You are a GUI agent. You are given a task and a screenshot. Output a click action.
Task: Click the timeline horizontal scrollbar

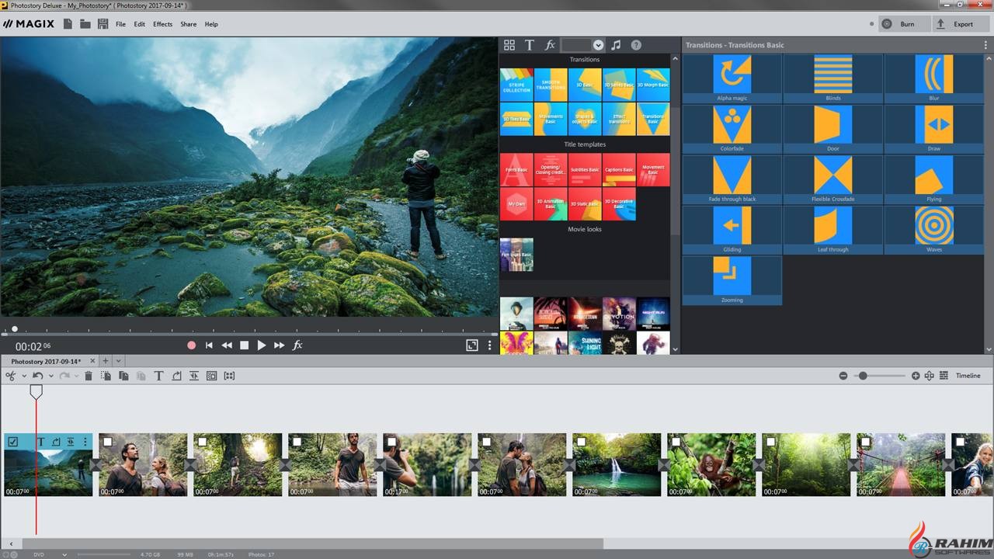point(311,543)
